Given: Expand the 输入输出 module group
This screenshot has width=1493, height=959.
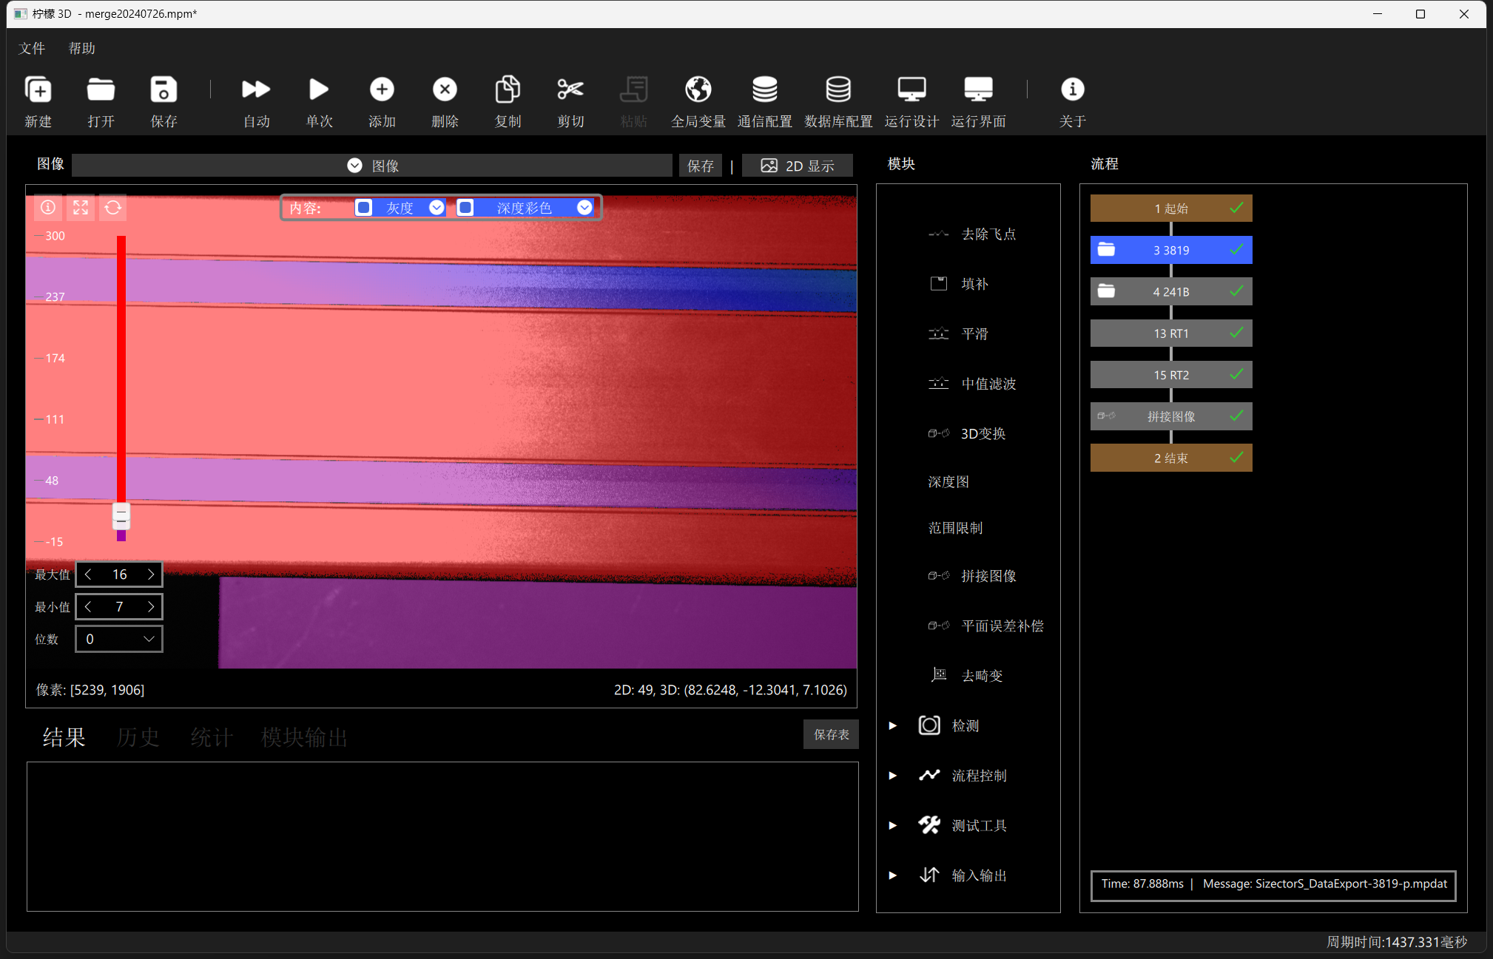Looking at the screenshot, I should click(893, 875).
